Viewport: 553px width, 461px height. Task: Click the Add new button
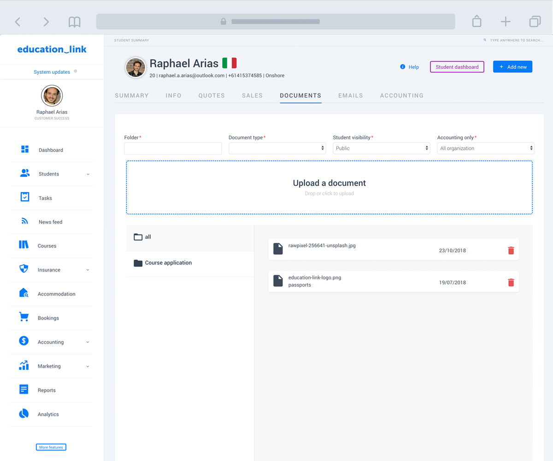pos(512,66)
